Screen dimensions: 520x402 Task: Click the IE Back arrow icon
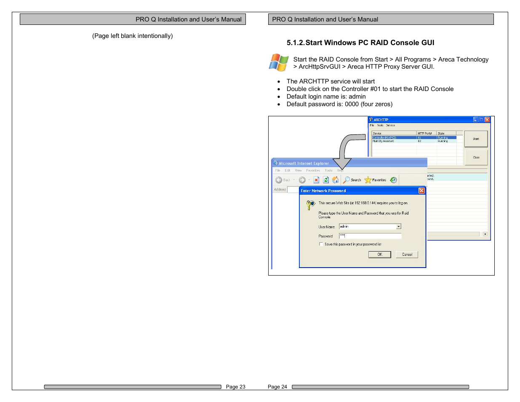(x=279, y=180)
